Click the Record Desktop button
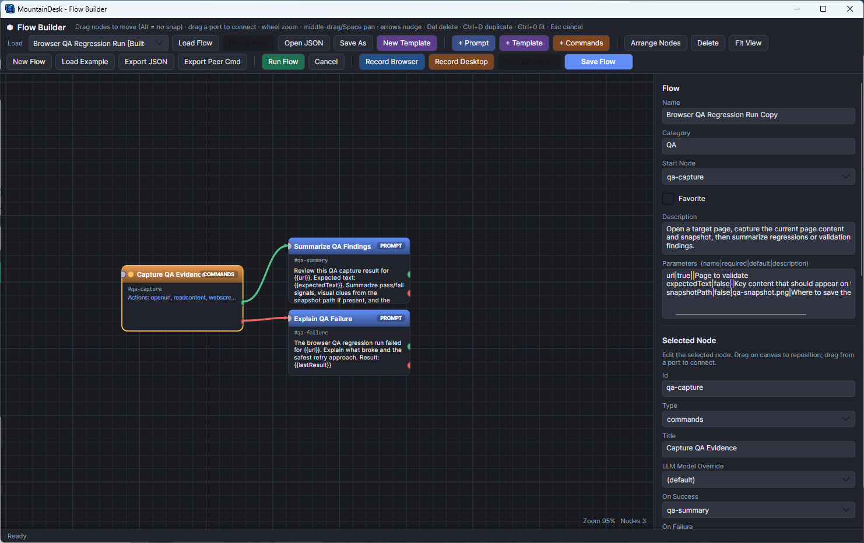 click(x=461, y=62)
